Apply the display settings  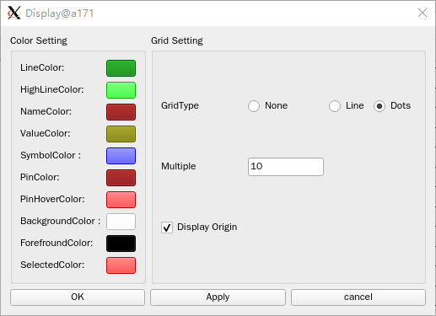tap(218, 297)
